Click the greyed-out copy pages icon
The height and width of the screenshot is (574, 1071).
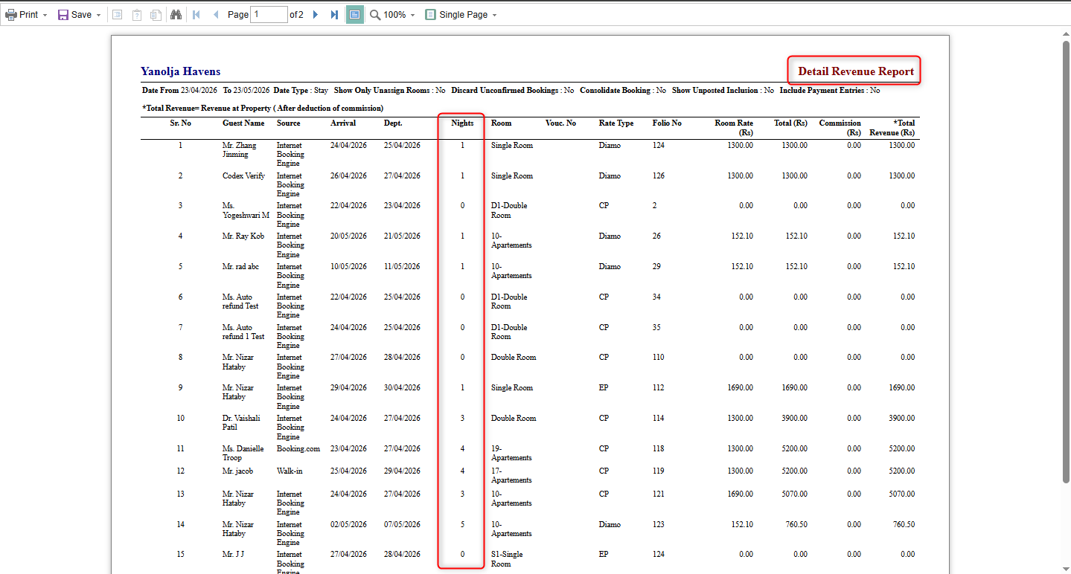[x=156, y=15]
